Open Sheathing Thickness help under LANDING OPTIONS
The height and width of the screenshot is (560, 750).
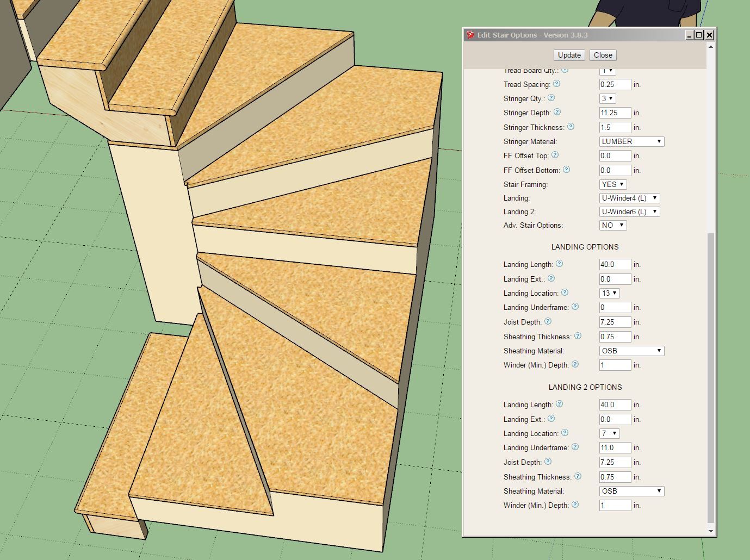coord(578,336)
